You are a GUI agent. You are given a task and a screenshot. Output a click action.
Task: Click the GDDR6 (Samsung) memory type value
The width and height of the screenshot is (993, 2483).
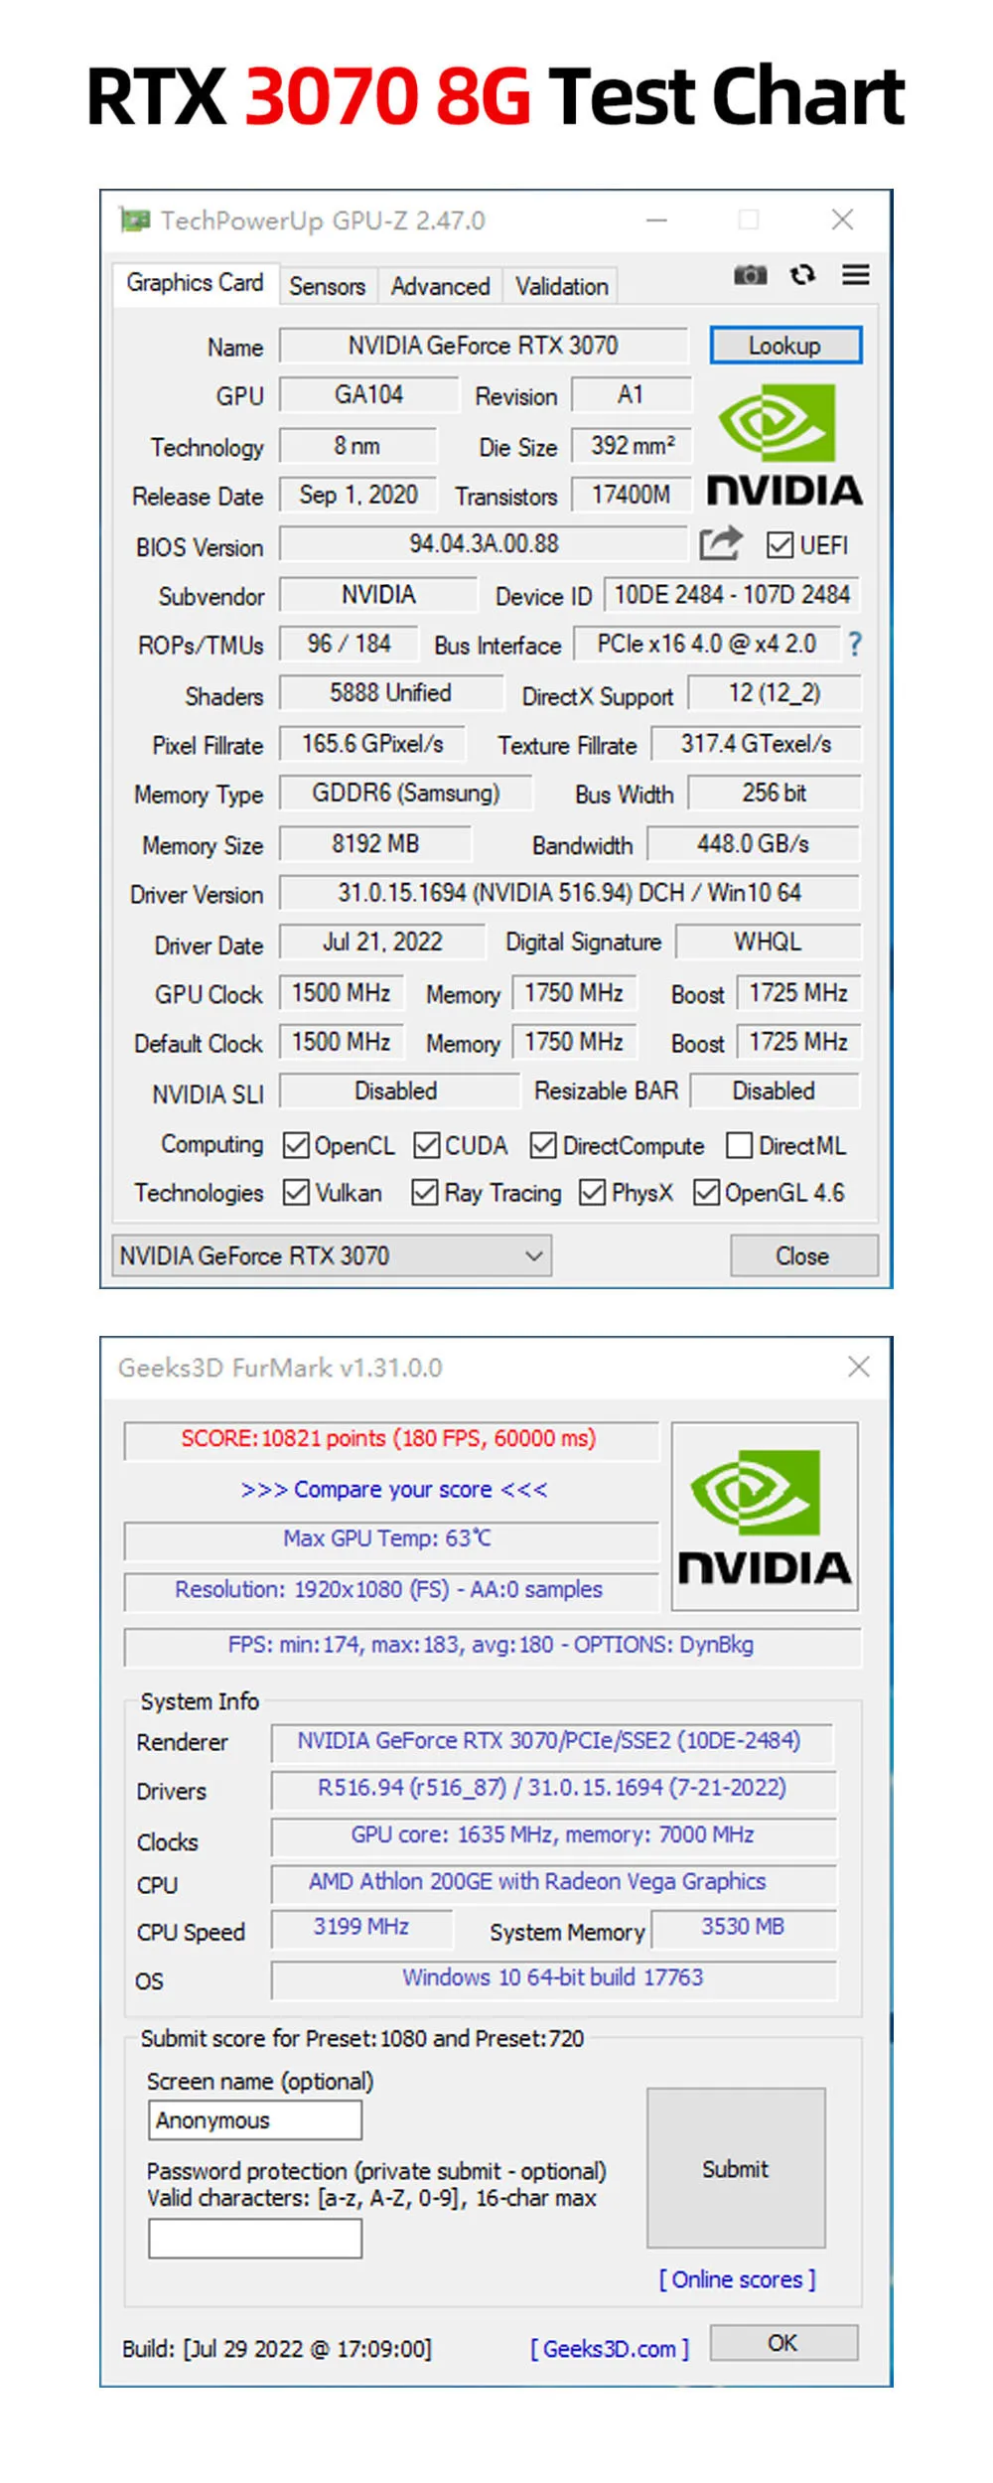(406, 794)
